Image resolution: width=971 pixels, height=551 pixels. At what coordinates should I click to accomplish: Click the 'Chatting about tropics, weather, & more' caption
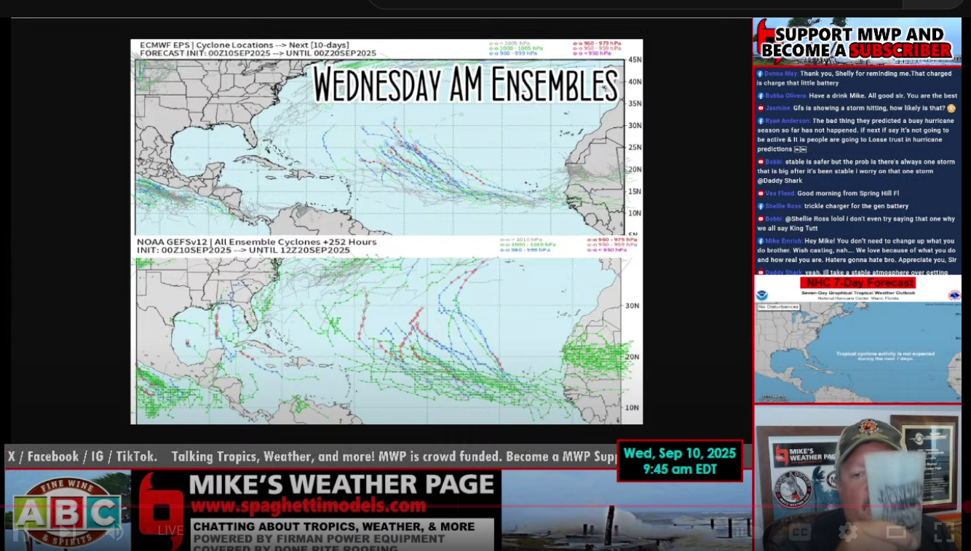[333, 526]
